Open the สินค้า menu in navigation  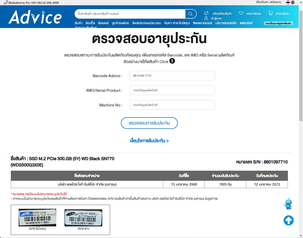78,23
